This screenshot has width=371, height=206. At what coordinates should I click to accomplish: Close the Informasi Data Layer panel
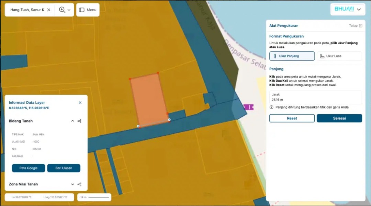(x=80, y=103)
